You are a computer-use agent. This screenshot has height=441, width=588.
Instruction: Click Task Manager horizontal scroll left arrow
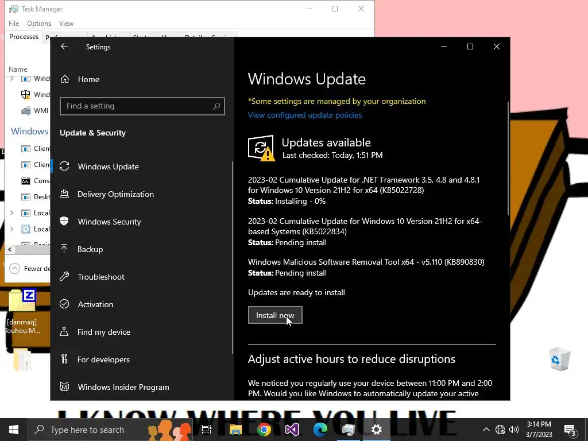tap(10, 249)
